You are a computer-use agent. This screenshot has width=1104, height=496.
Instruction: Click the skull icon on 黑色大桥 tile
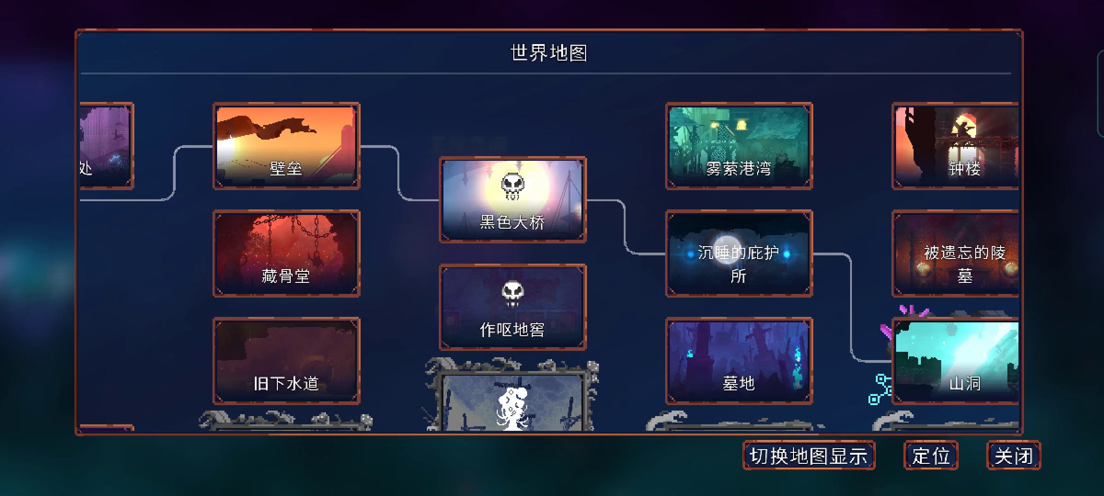click(x=513, y=186)
